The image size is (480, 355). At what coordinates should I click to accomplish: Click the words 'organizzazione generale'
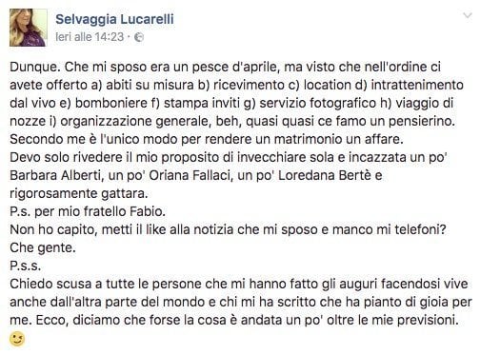click(x=135, y=122)
